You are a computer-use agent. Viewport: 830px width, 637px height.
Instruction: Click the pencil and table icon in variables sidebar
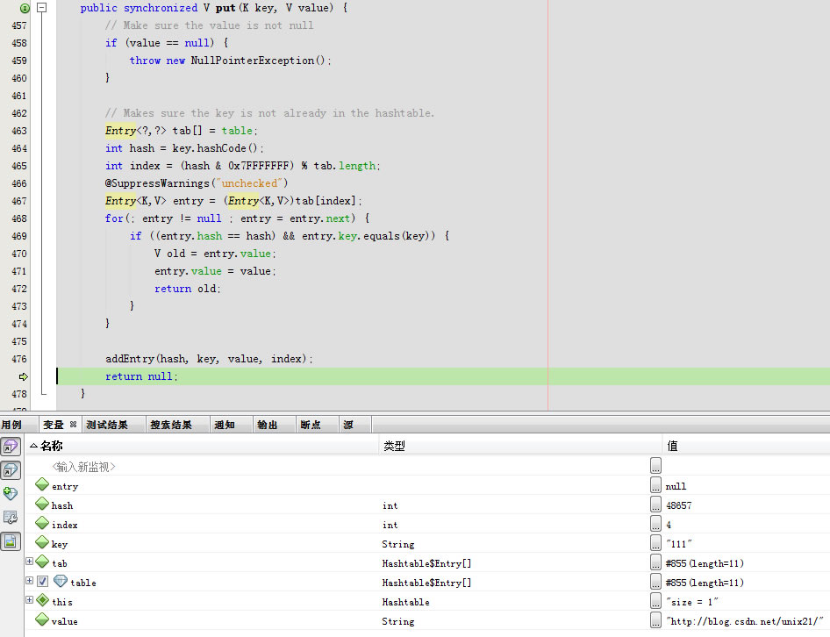coord(11,518)
